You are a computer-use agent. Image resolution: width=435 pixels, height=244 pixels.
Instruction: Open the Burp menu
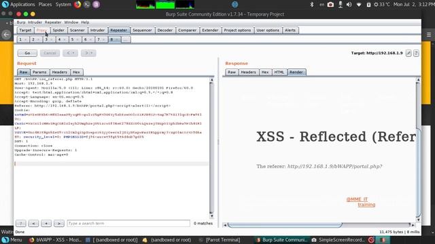(x=21, y=22)
